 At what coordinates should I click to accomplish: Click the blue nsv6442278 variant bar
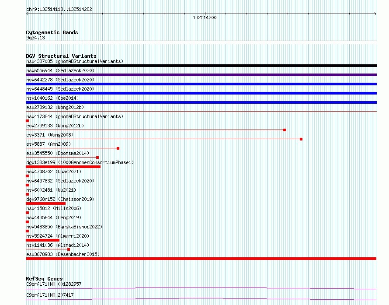[201, 84]
